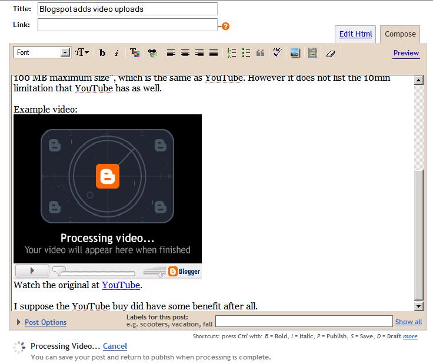Click the more shortcuts link
The height and width of the screenshot is (363, 433).
point(410,336)
